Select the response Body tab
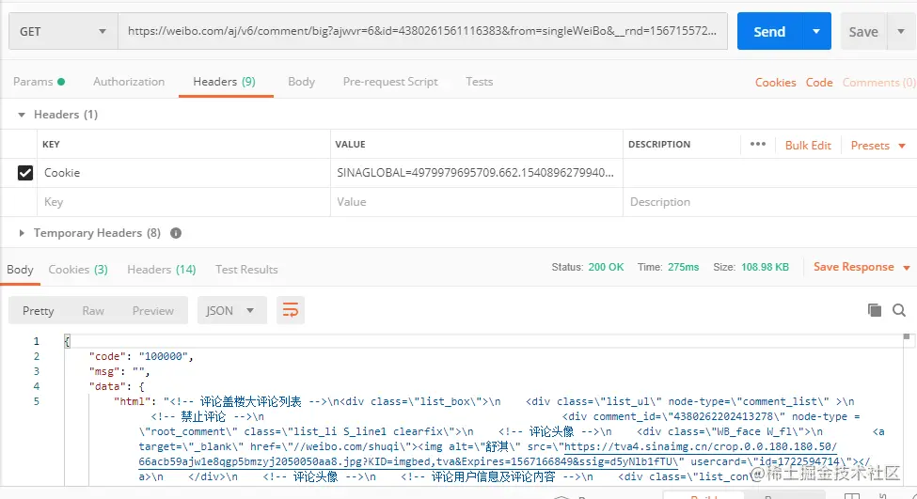Image resolution: width=917 pixels, height=499 pixels. [x=20, y=270]
